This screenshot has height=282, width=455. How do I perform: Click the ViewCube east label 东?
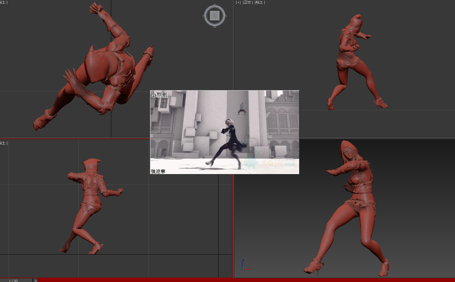pyautogui.click(x=225, y=16)
